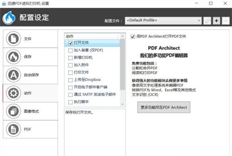Screen dimensions: 232x156
Task: Add a new profile with plus icon
Action: (x=216, y=21)
